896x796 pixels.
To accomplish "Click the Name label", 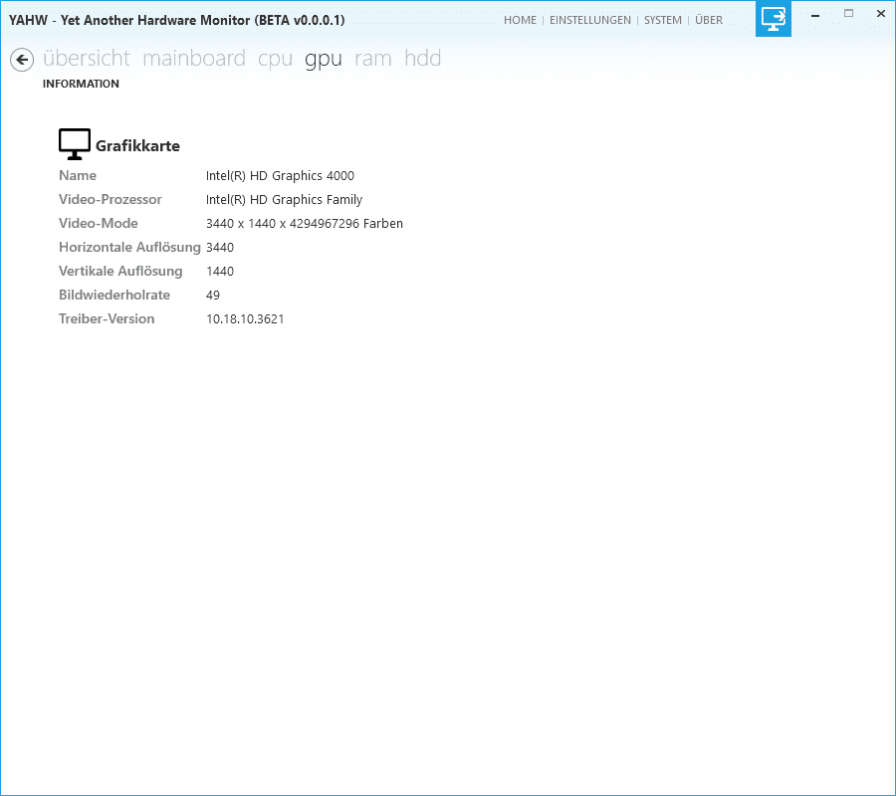I will [x=78, y=175].
